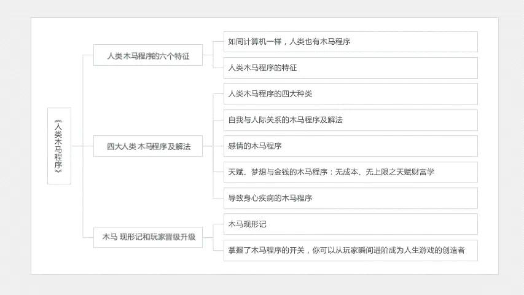Screen dimensions: 524x295
Task: Click the node 人类木马程序的特征
Action: pyautogui.click(x=351, y=68)
